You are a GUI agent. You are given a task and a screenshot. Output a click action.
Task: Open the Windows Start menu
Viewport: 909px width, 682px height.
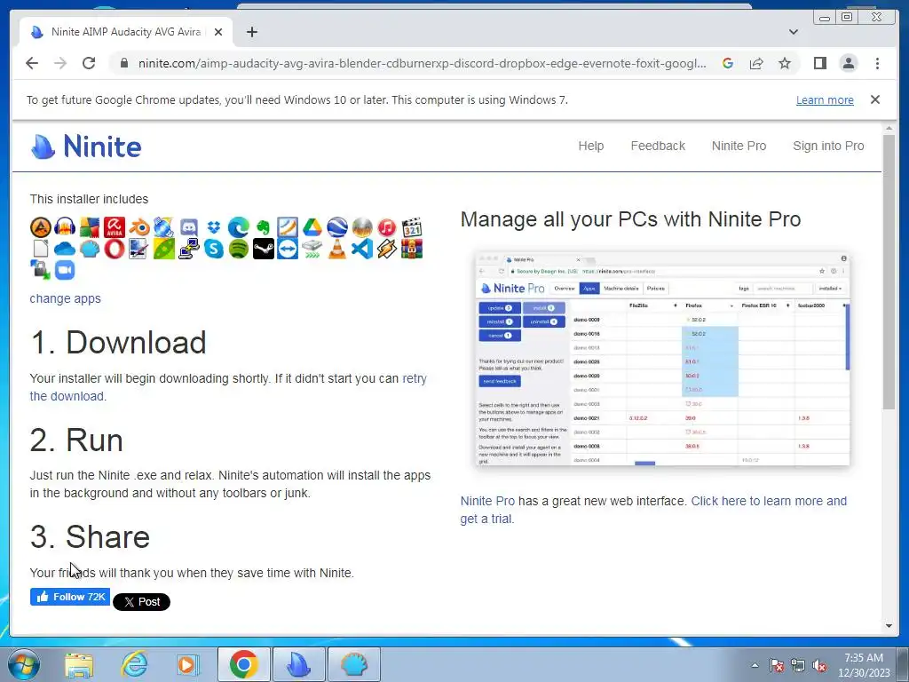click(24, 664)
